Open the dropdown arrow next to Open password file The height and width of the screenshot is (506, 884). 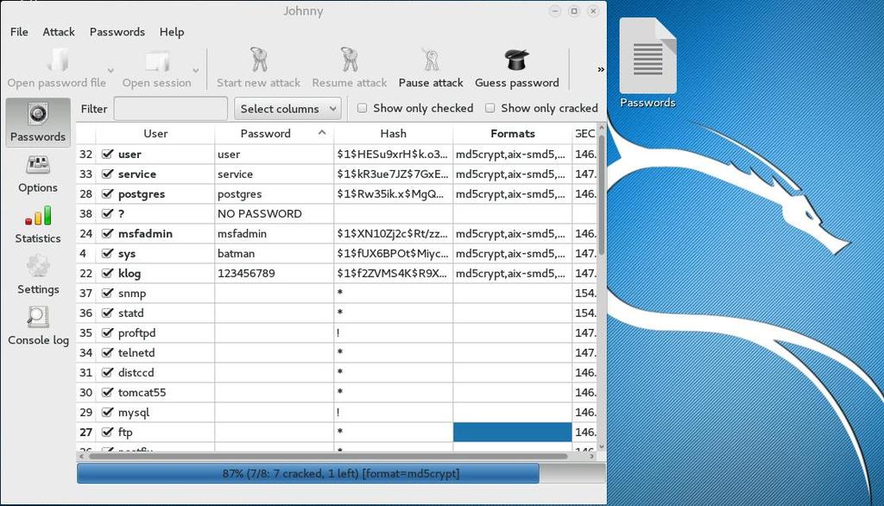110,71
